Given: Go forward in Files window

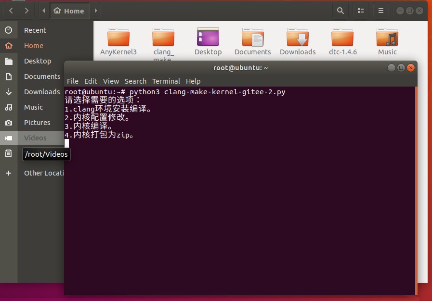Looking at the screenshot, I should click(26, 11).
